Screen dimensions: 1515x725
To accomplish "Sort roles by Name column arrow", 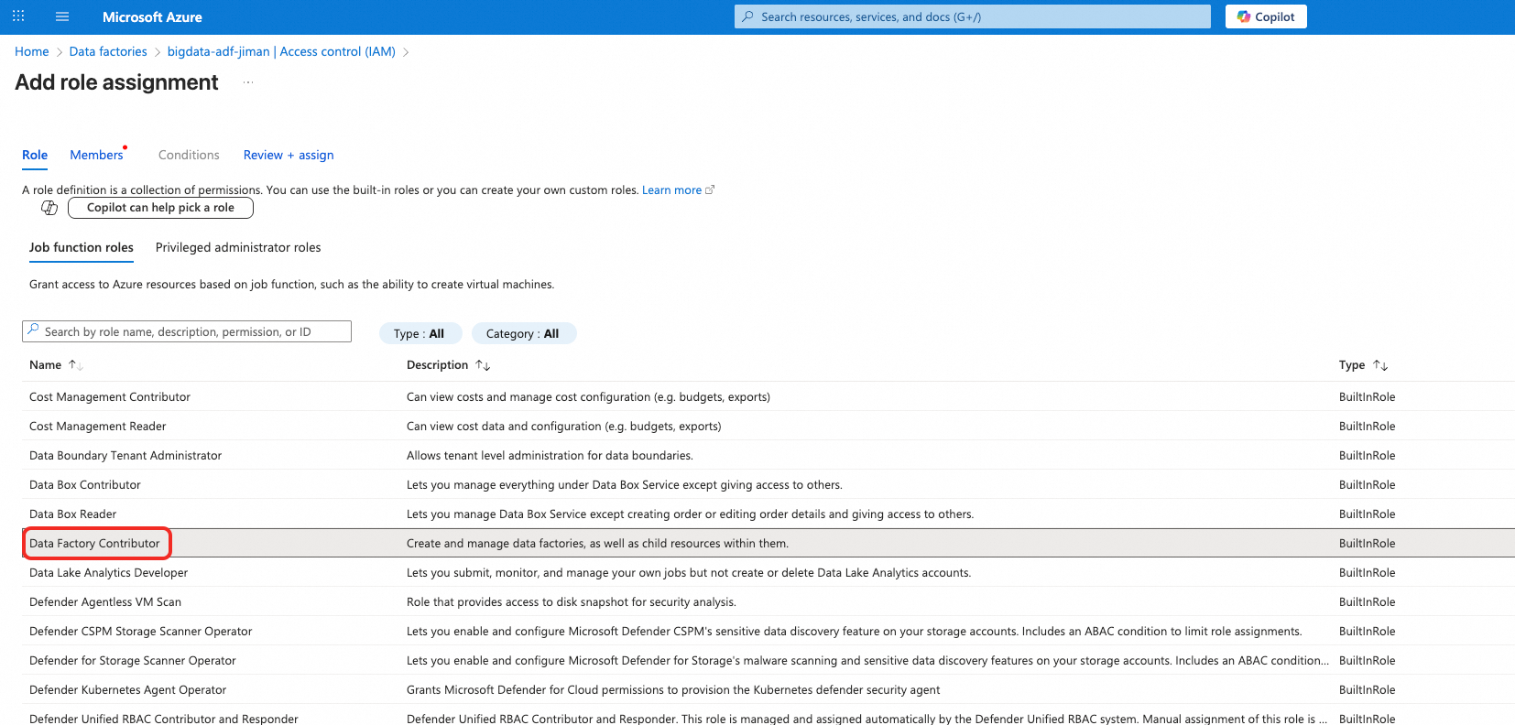I will tap(76, 365).
